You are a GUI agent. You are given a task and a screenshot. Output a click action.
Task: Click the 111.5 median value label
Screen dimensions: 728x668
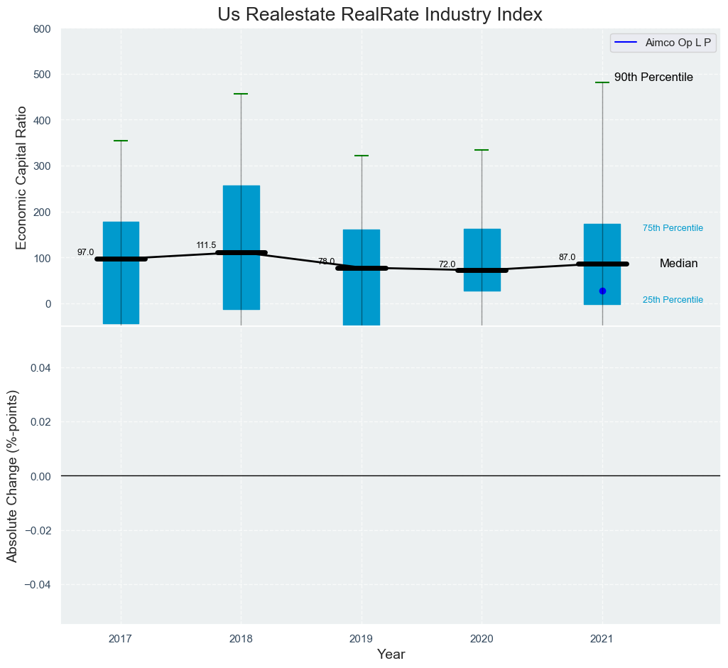[206, 245]
